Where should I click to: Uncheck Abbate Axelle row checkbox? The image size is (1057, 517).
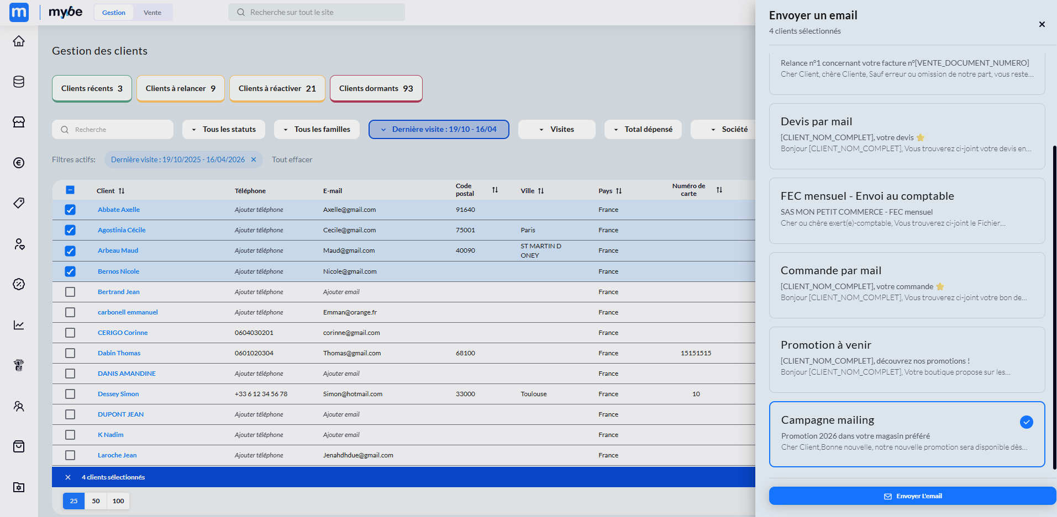coord(70,210)
